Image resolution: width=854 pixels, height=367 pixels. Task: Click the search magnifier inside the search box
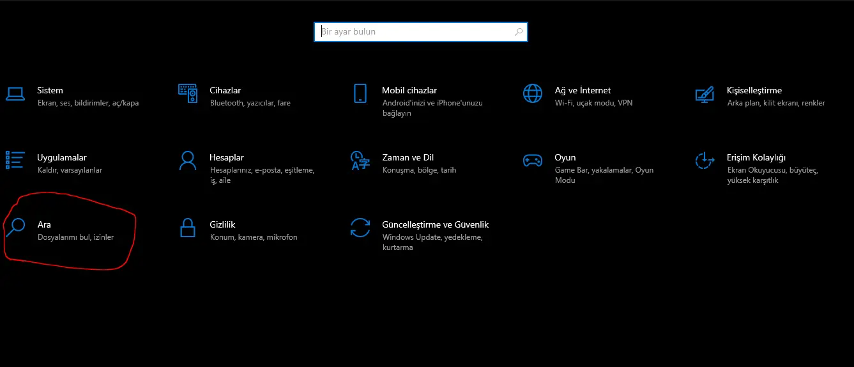click(x=519, y=31)
